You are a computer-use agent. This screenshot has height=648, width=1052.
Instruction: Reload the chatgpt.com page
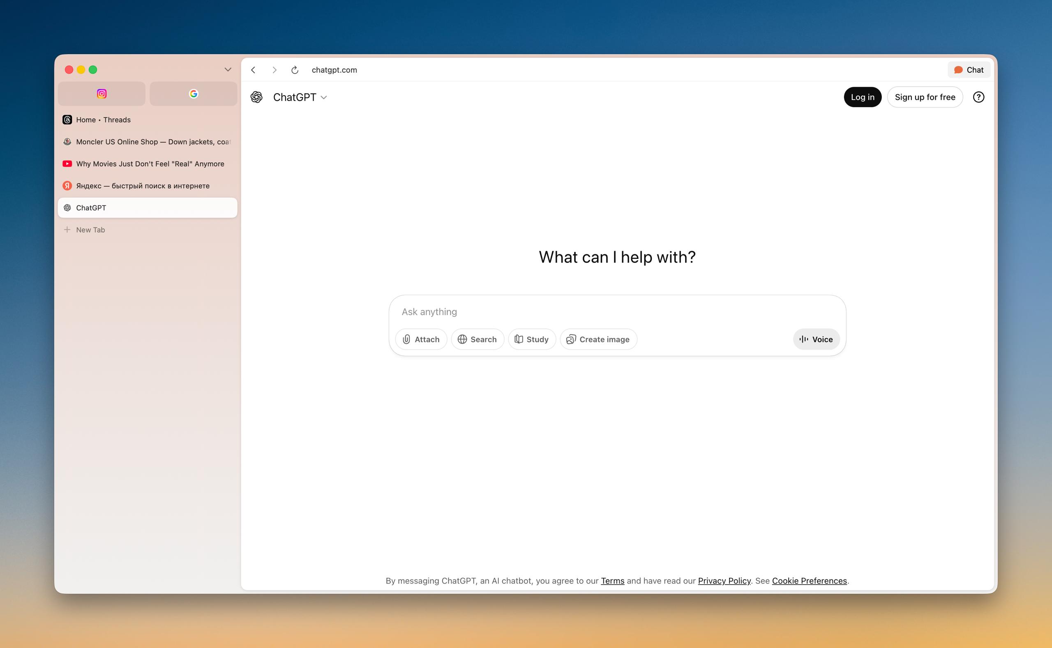pos(295,70)
